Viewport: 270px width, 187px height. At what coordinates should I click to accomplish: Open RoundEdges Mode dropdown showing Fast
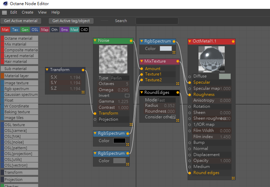(x=166, y=100)
